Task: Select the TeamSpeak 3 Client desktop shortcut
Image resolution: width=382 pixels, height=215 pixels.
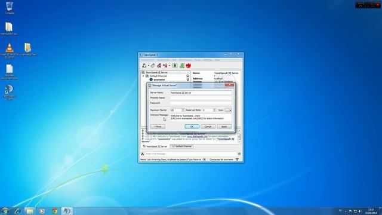Action: click(9, 93)
